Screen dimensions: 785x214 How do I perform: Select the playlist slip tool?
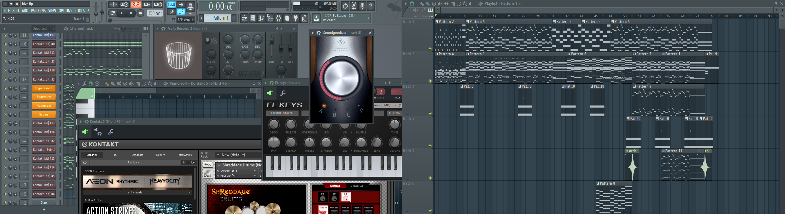pos(446,4)
